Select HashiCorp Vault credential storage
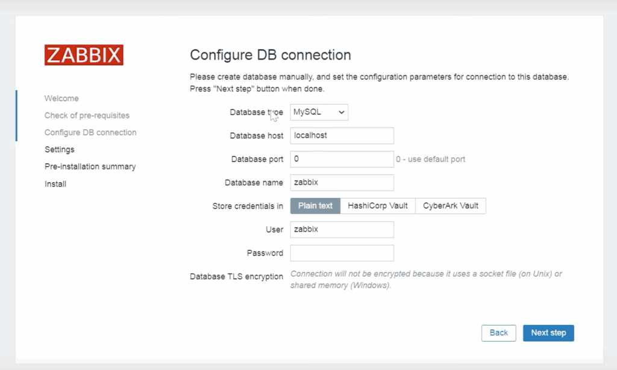This screenshot has width=617, height=370. click(378, 206)
